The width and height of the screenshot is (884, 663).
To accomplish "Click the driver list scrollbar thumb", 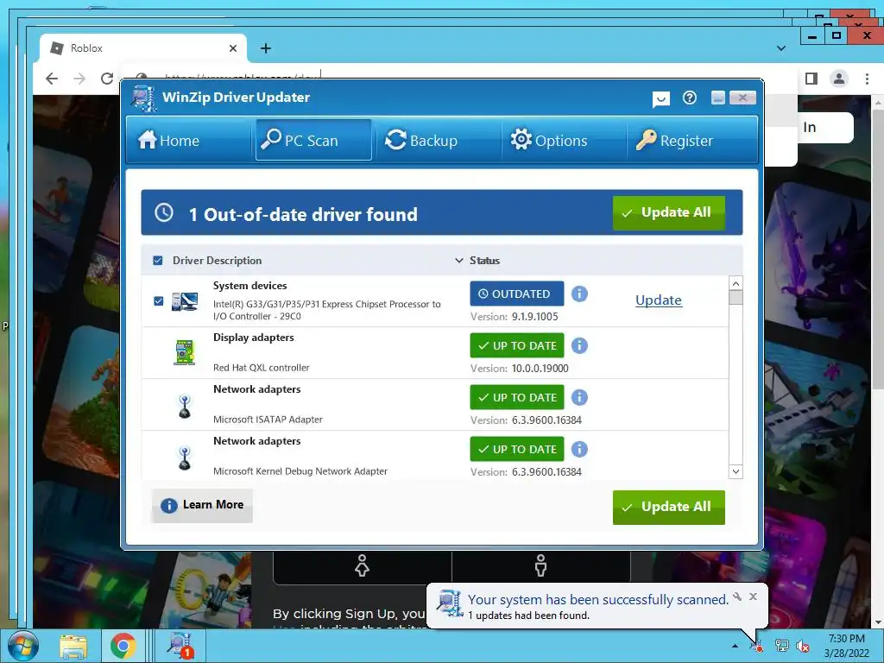I will [736, 297].
